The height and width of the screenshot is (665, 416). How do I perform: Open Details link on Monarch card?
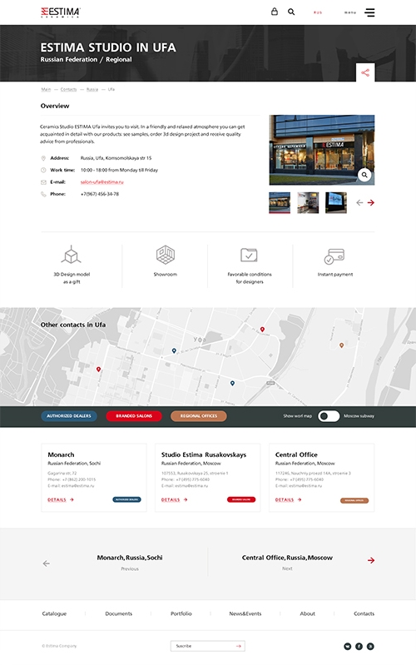tap(61, 499)
